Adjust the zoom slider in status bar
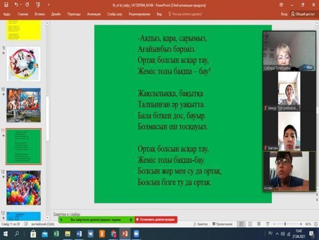Screen dimensions: 319x240 pyautogui.click(x=285, y=224)
